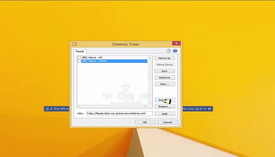Screen dimensions: 275x157
Task: Click the Export... button
Action: (x=165, y=106)
